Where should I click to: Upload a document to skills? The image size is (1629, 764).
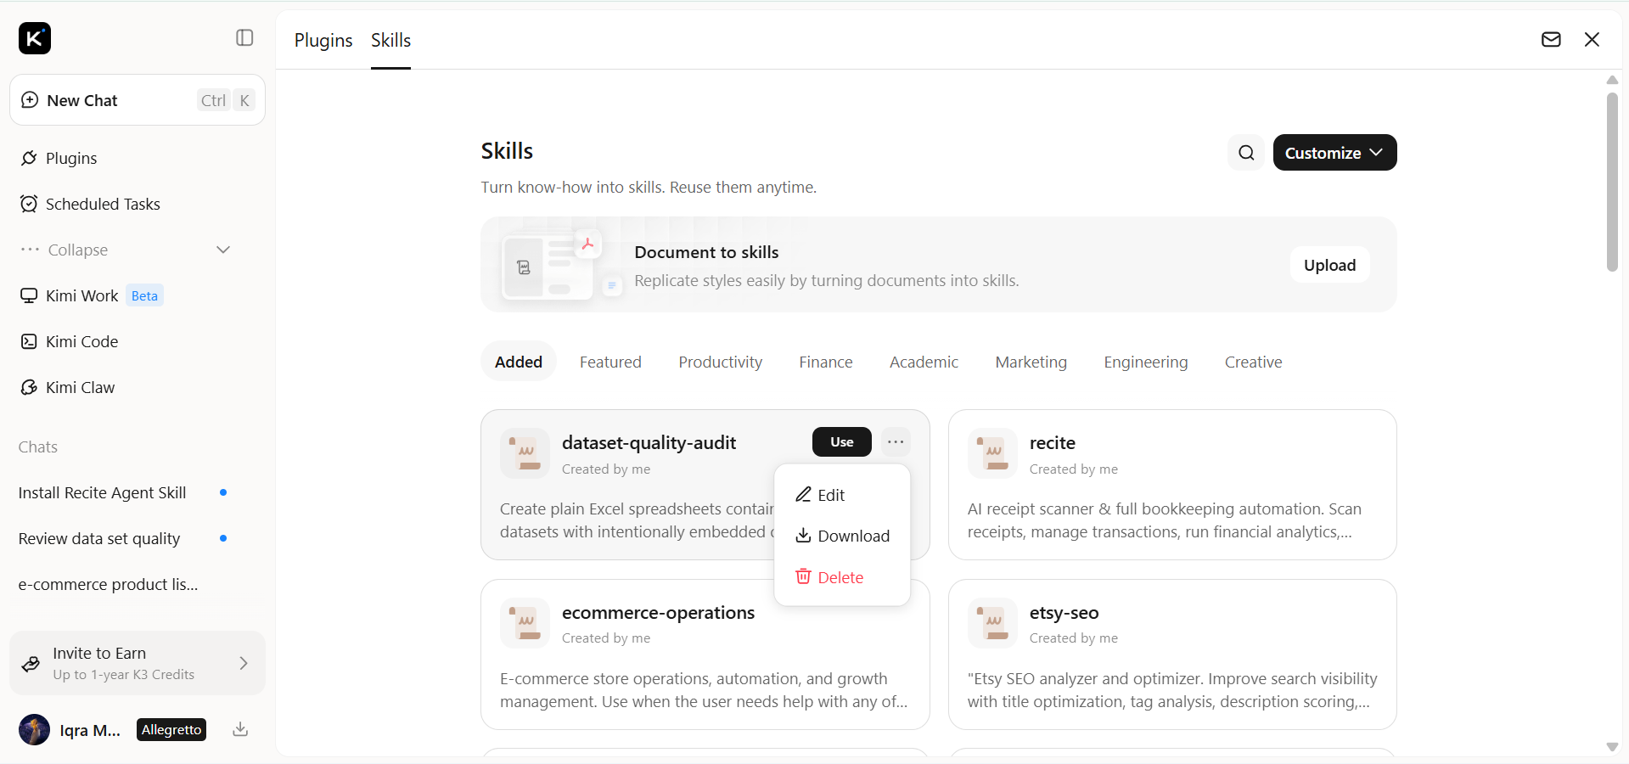(1329, 265)
